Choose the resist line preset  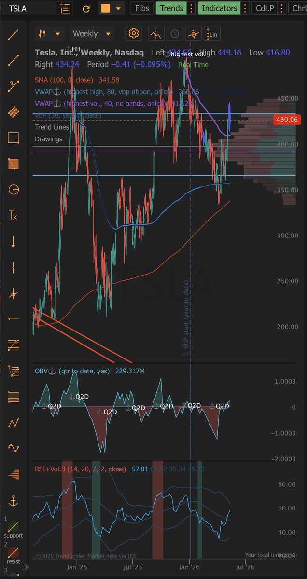[14, 555]
